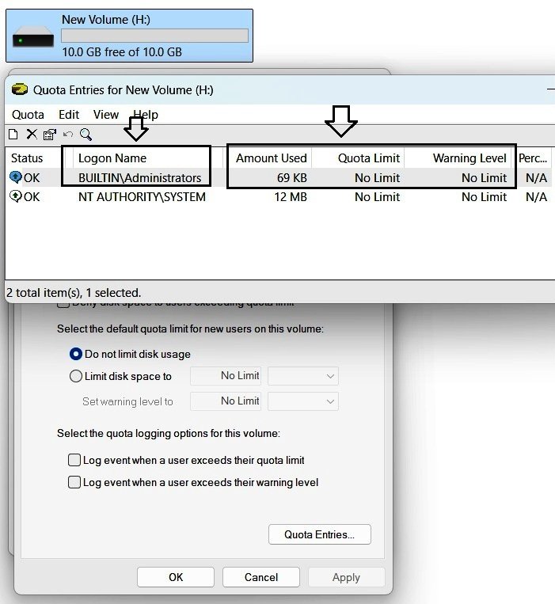Click N/A percent cell of Administrators row
Image resolution: width=555 pixels, height=604 pixels.
pyautogui.click(x=536, y=177)
